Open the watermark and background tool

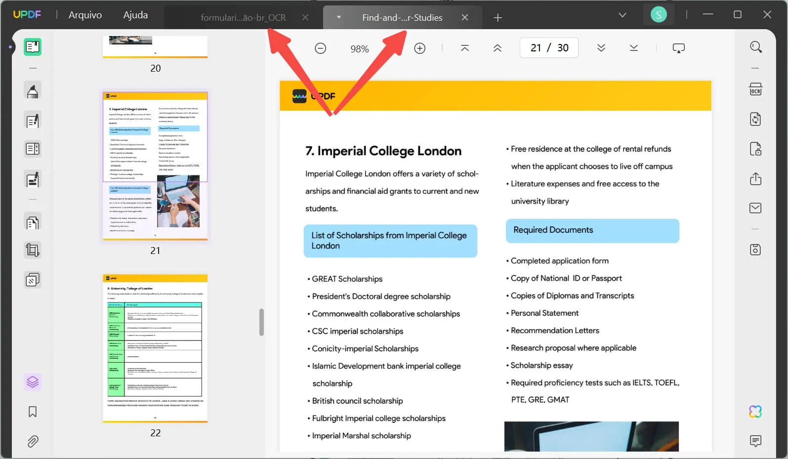(x=33, y=280)
